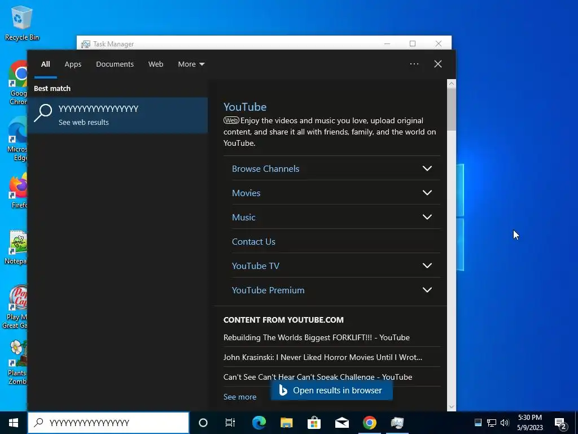This screenshot has height=434, width=578.
Task: Open the Contact Us link
Action: [x=253, y=242]
